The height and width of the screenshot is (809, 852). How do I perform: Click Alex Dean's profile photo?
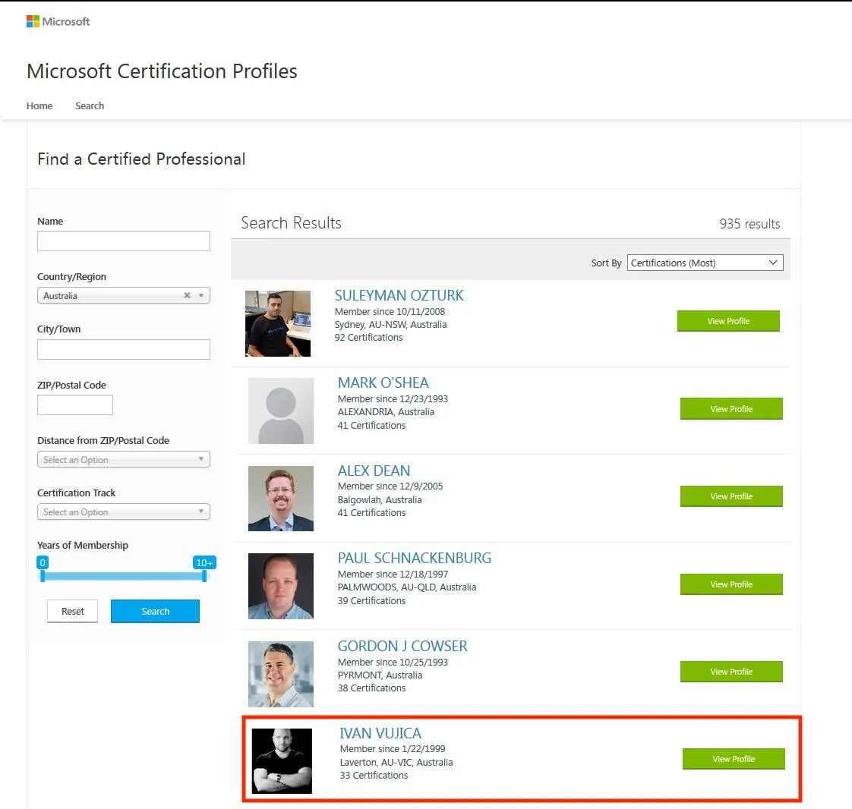click(281, 499)
